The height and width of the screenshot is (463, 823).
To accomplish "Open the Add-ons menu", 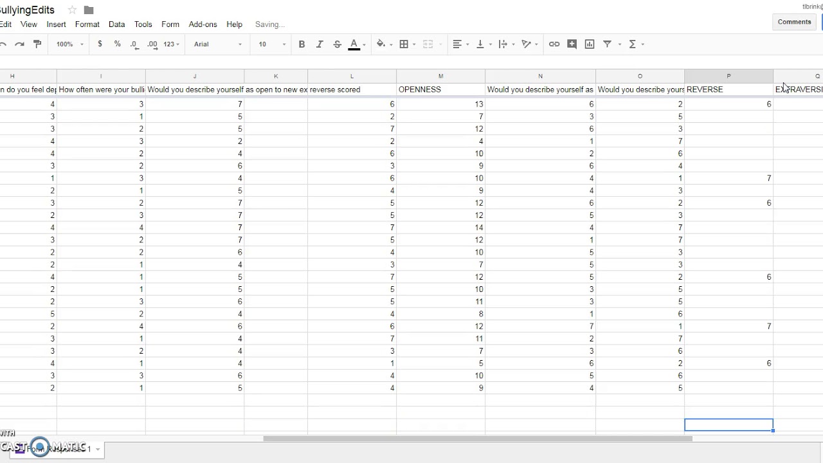I will (203, 24).
